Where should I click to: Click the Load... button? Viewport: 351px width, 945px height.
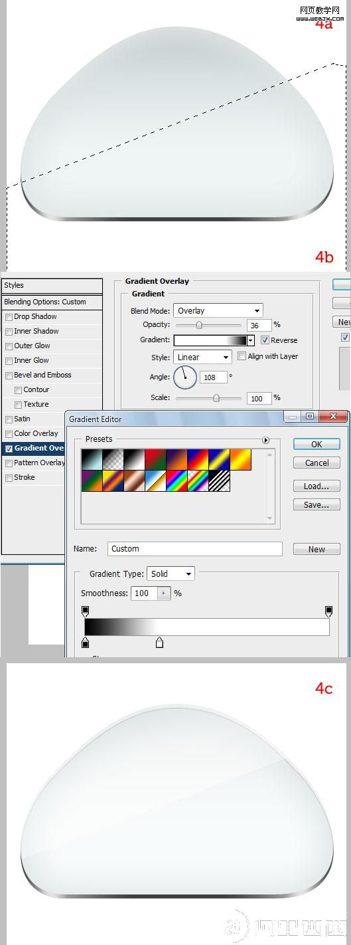click(x=316, y=486)
